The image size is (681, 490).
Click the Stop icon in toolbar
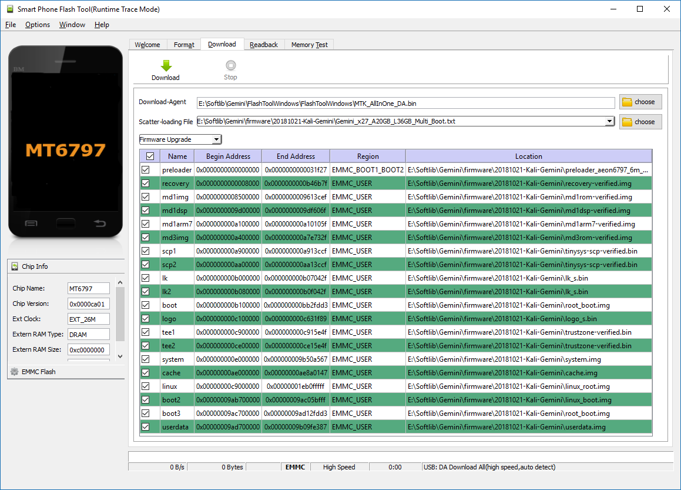230,66
